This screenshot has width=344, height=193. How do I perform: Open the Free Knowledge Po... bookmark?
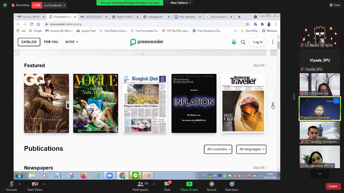[x=145, y=31]
